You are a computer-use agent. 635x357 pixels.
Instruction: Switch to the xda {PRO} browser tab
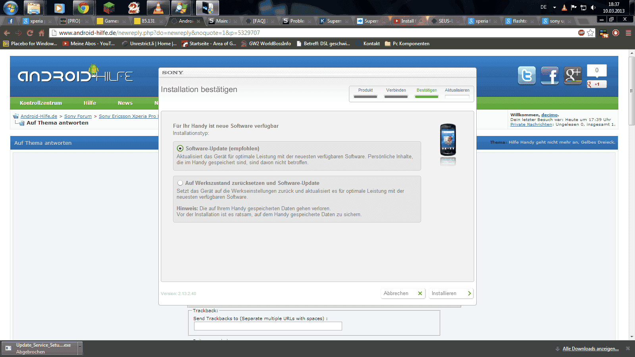[x=73, y=21]
